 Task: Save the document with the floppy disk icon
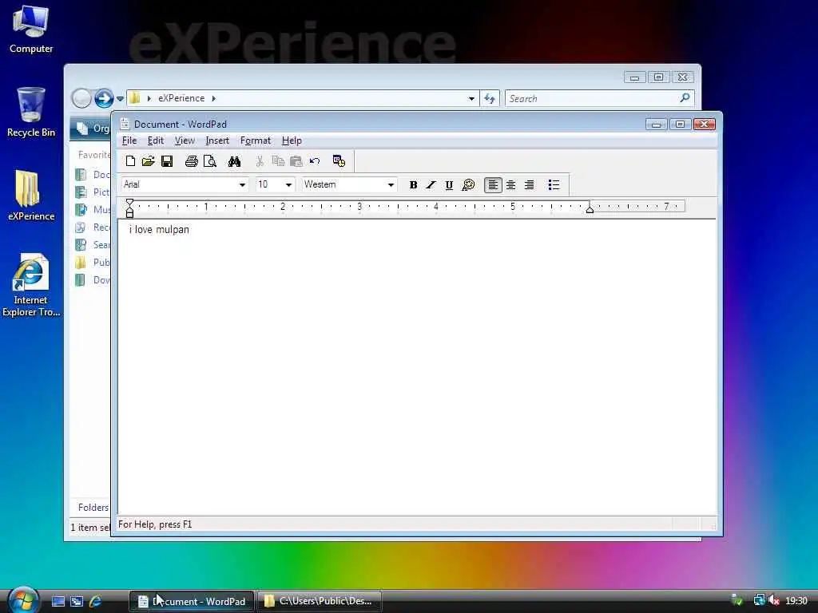pyautogui.click(x=167, y=161)
